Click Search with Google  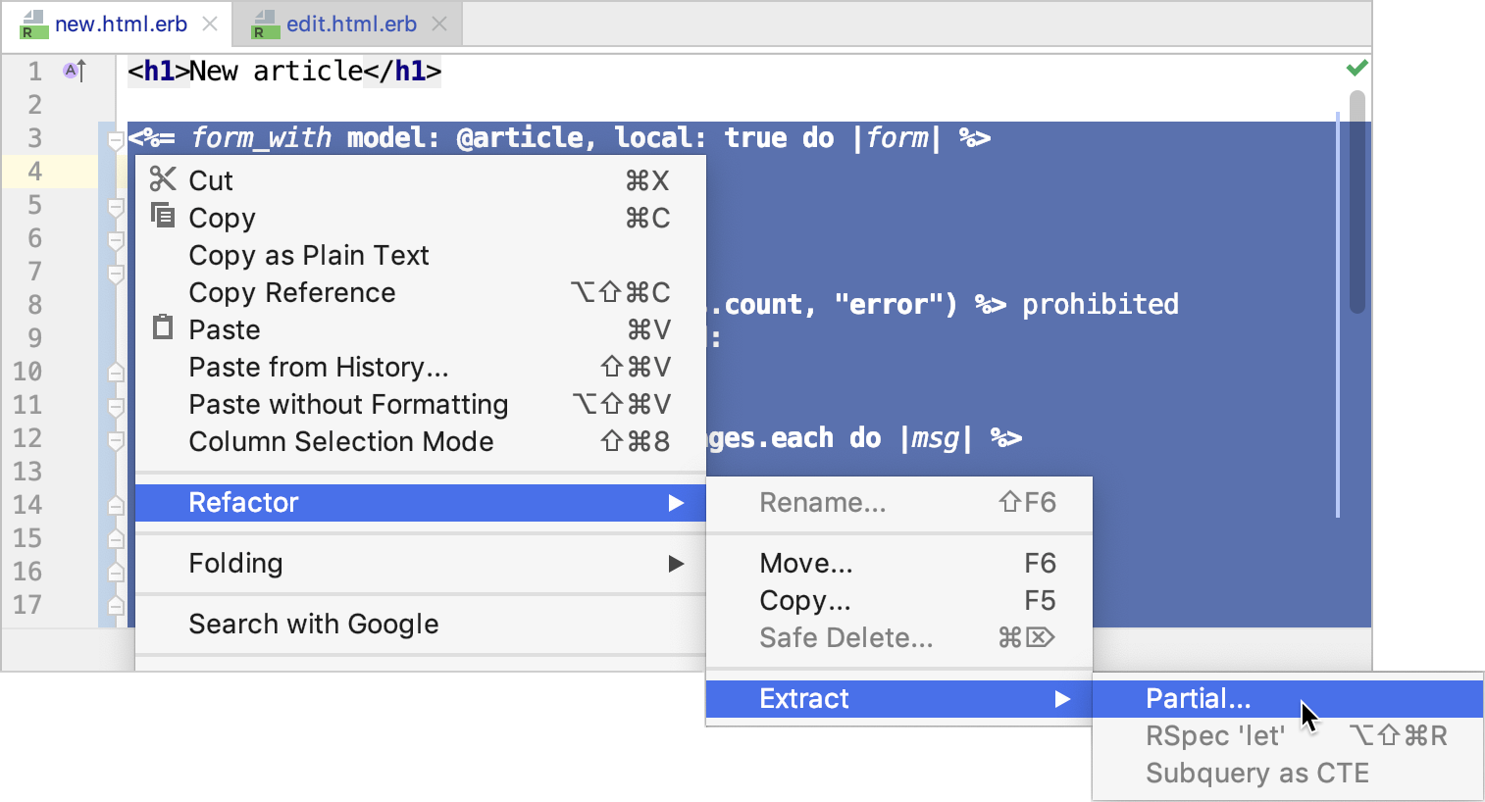pyautogui.click(x=313, y=624)
